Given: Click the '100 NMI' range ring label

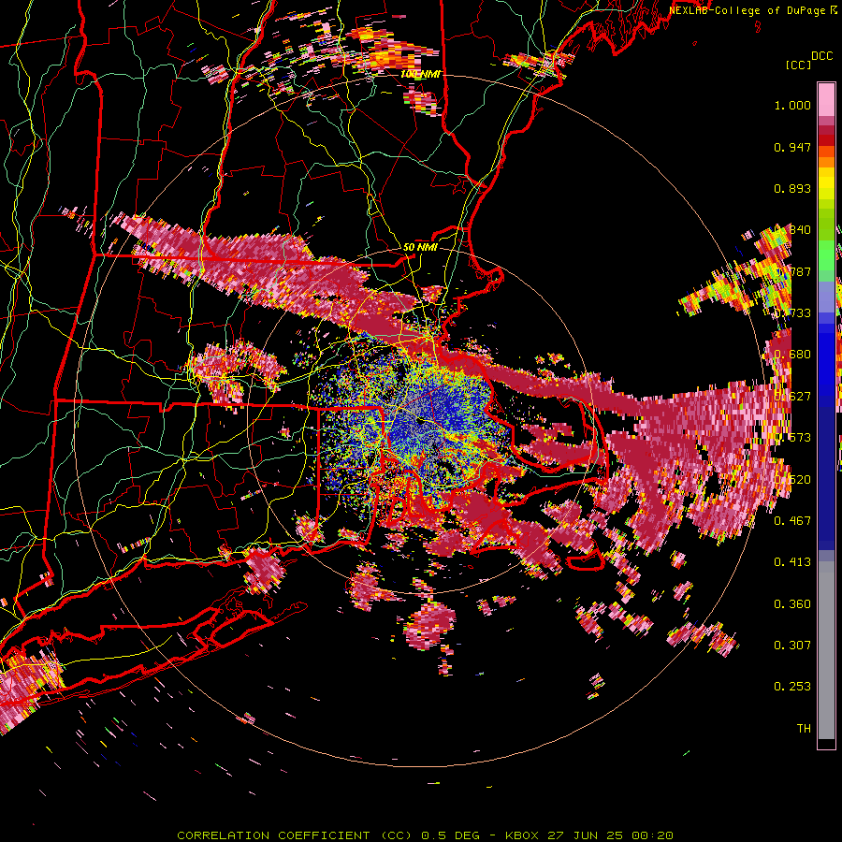Looking at the screenshot, I should (x=420, y=74).
